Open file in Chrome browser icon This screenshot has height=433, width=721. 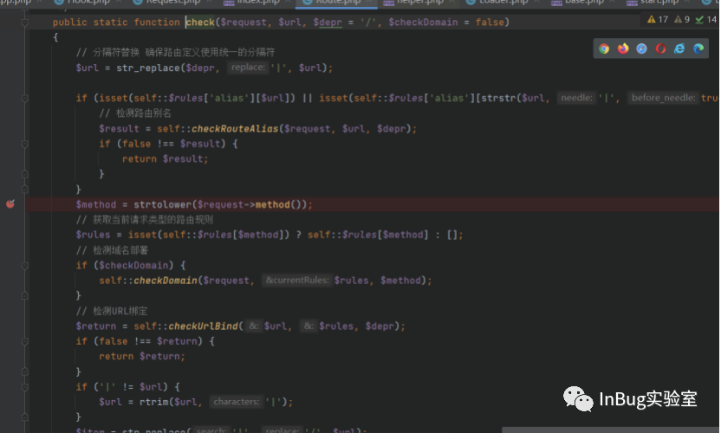[604, 48]
